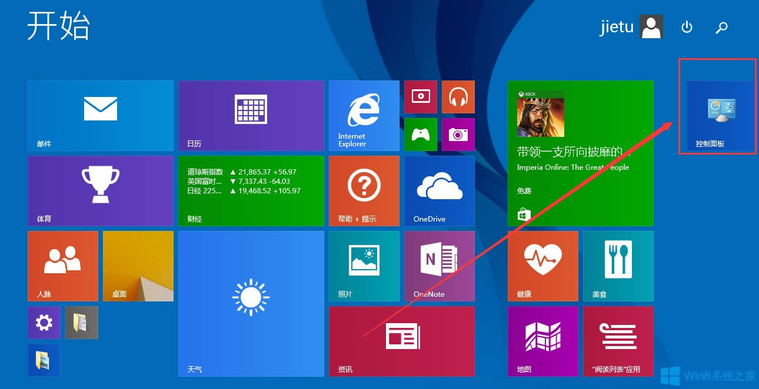Switch to the Desktop tile

pyautogui.click(x=137, y=266)
